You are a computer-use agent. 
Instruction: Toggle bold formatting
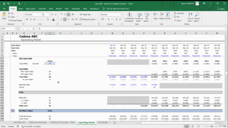click(27, 19)
